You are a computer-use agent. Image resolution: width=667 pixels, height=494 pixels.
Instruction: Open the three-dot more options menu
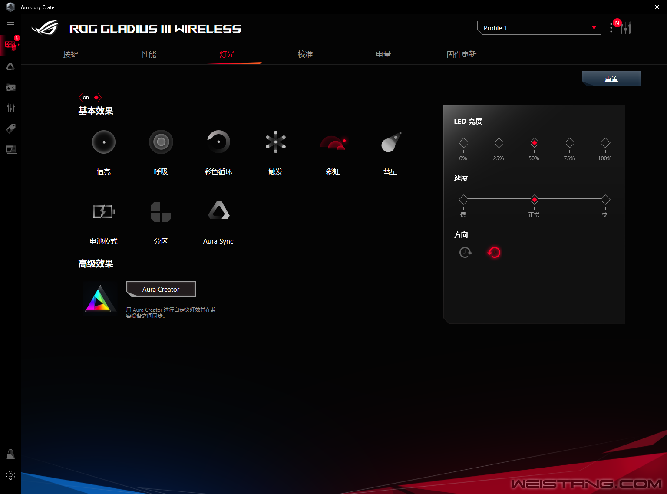pos(611,28)
